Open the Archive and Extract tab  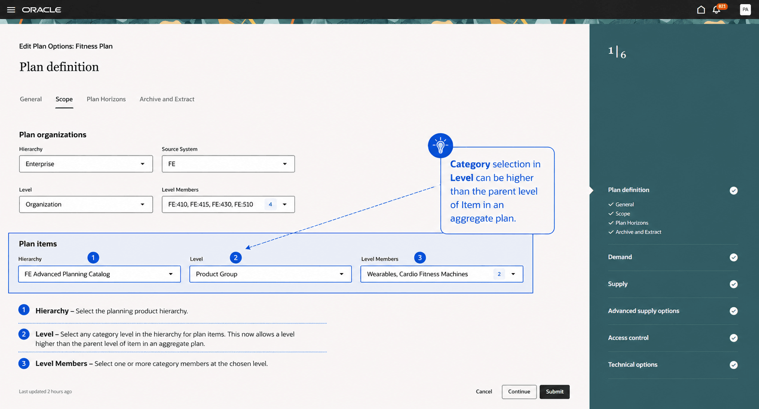tap(167, 99)
